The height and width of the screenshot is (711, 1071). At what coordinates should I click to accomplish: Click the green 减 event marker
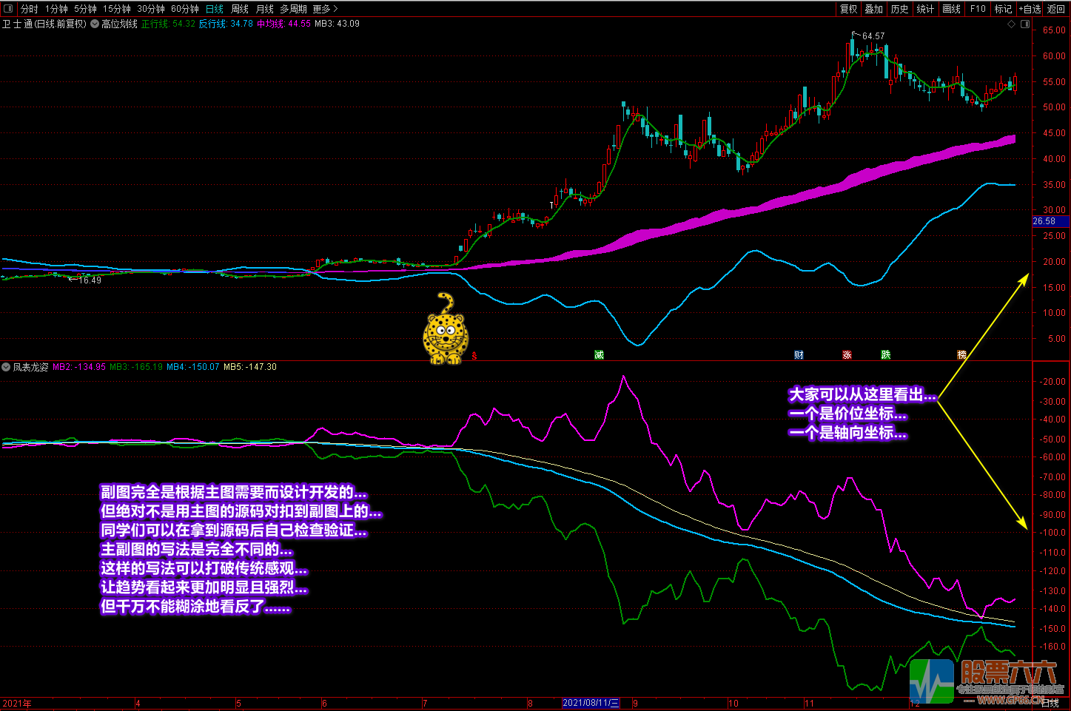tap(599, 355)
